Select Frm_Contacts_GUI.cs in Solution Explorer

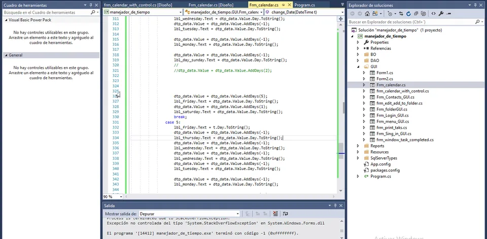[x=395, y=97]
